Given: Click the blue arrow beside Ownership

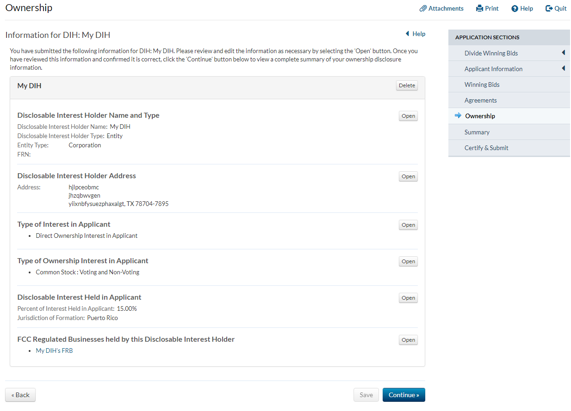Looking at the screenshot, I should click(x=458, y=116).
